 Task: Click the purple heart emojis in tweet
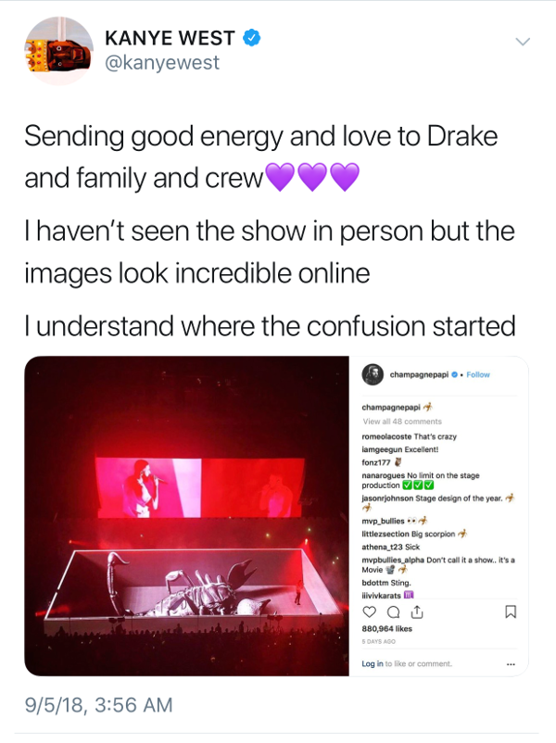[x=312, y=177]
